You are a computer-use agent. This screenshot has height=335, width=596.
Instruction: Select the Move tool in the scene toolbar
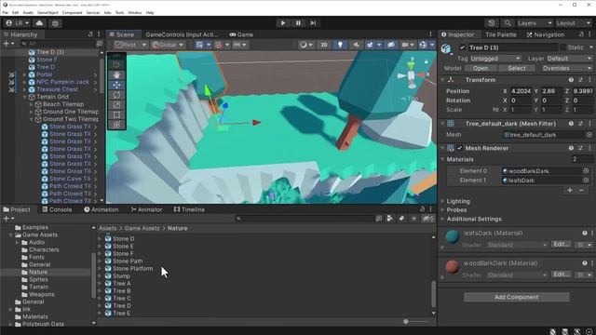[116, 85]
